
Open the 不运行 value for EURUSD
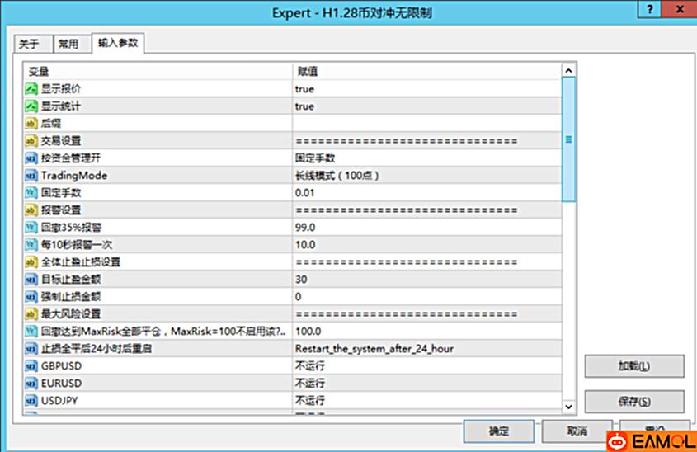pyautogui.click(x=309, y=384)
